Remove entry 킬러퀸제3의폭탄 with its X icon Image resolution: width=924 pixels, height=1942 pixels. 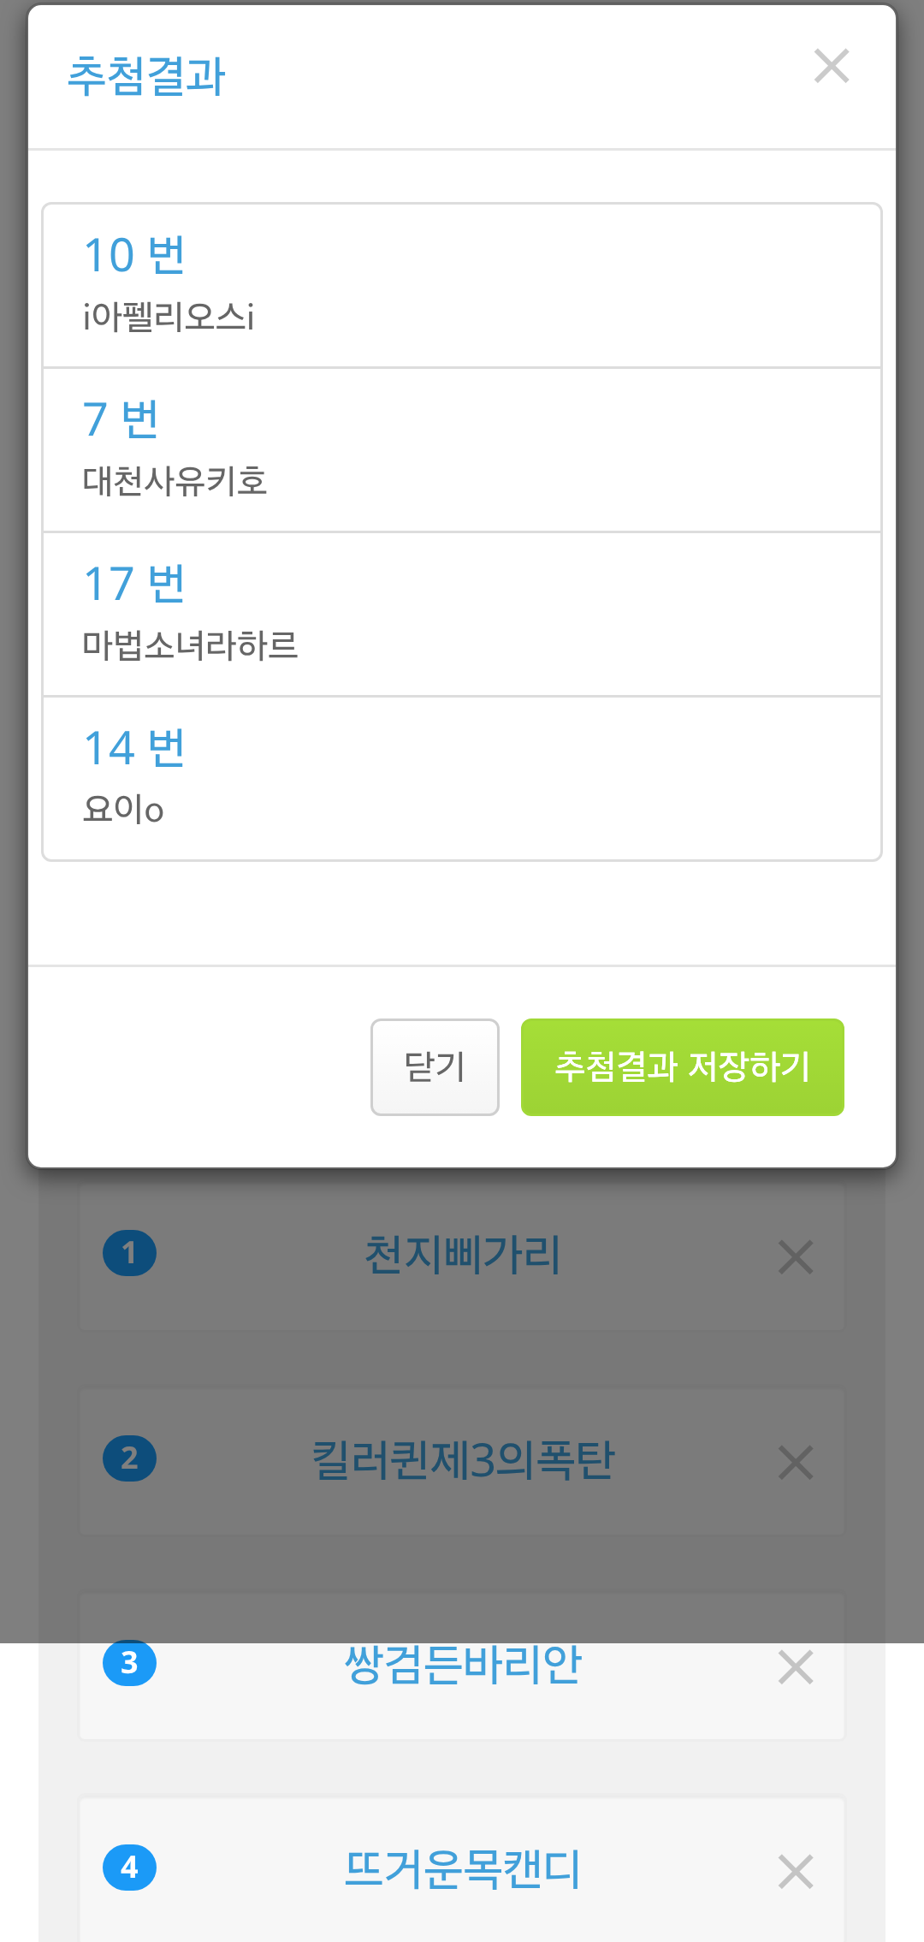(796, 1462)
